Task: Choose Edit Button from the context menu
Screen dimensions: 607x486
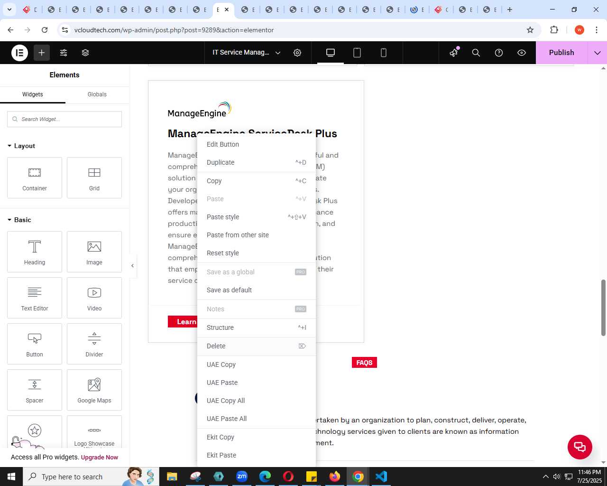Action: coord(256,144)
